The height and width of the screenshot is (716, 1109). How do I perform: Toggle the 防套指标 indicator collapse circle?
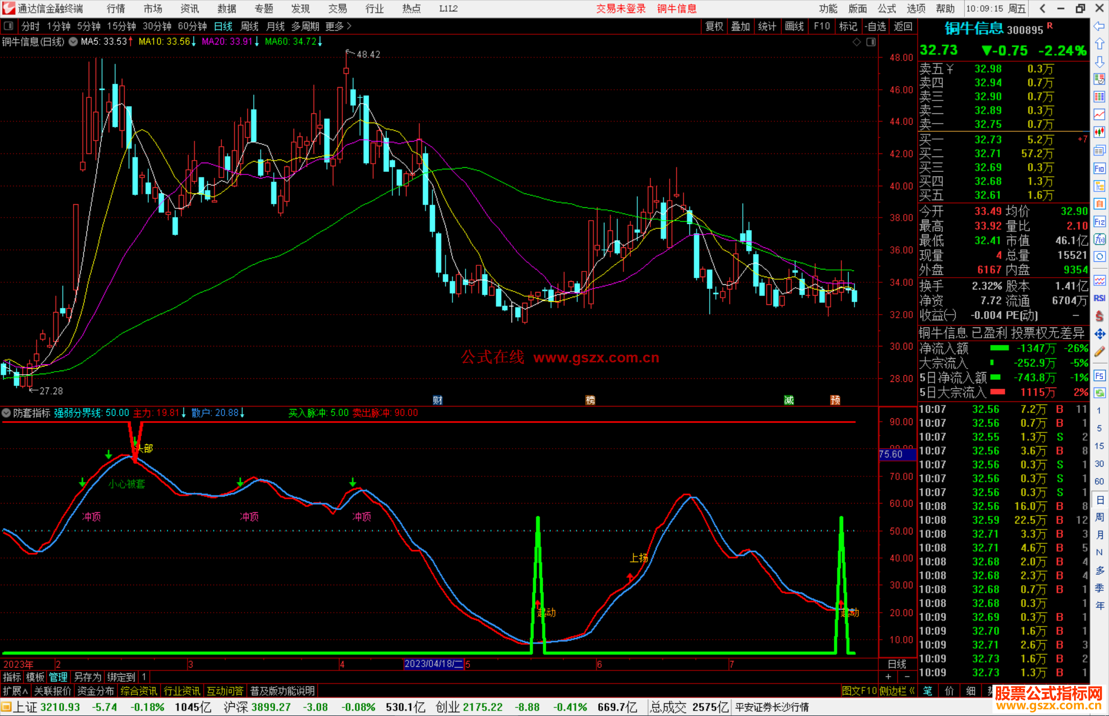(6, 413)
